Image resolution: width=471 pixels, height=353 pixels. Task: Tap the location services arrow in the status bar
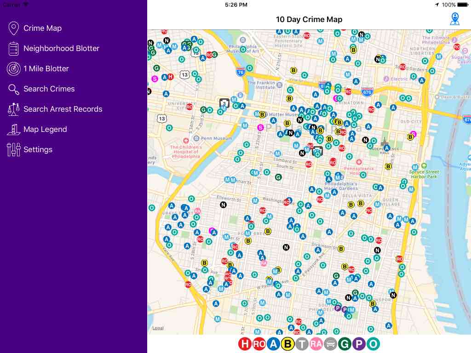point(437,5)
